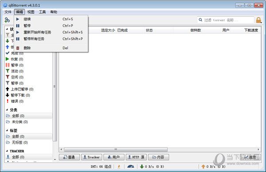Image resolution: width=266 pixels, height=172 pixels.
Task: Click the torrent name filter input field
Action: click(x=226, y=20)
